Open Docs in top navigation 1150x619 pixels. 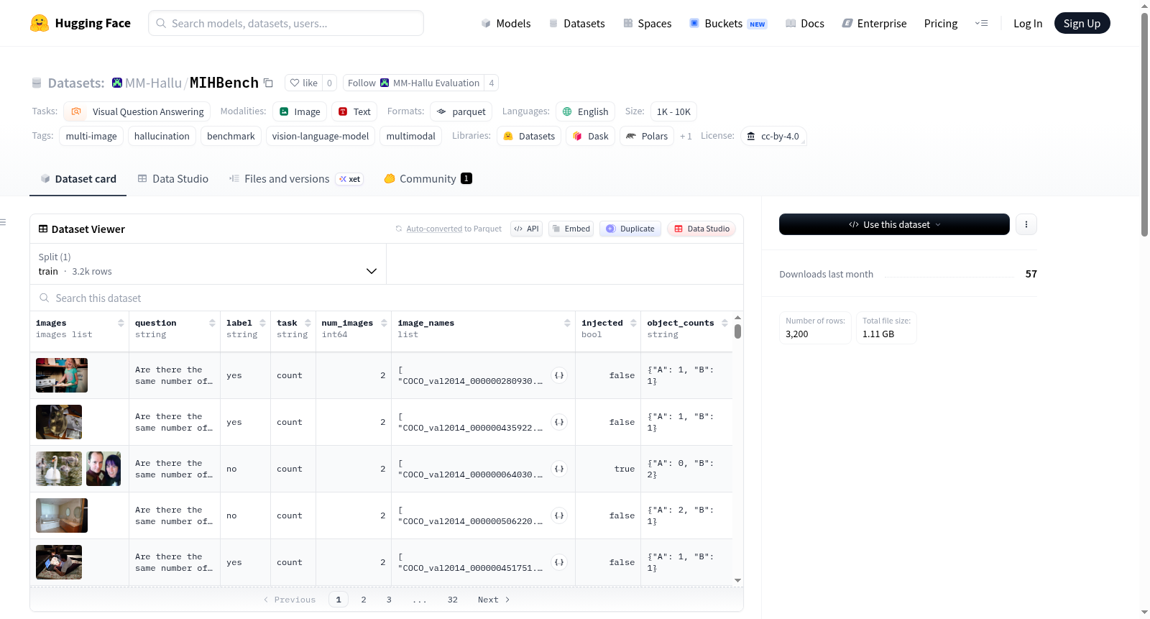click(805, 23)
